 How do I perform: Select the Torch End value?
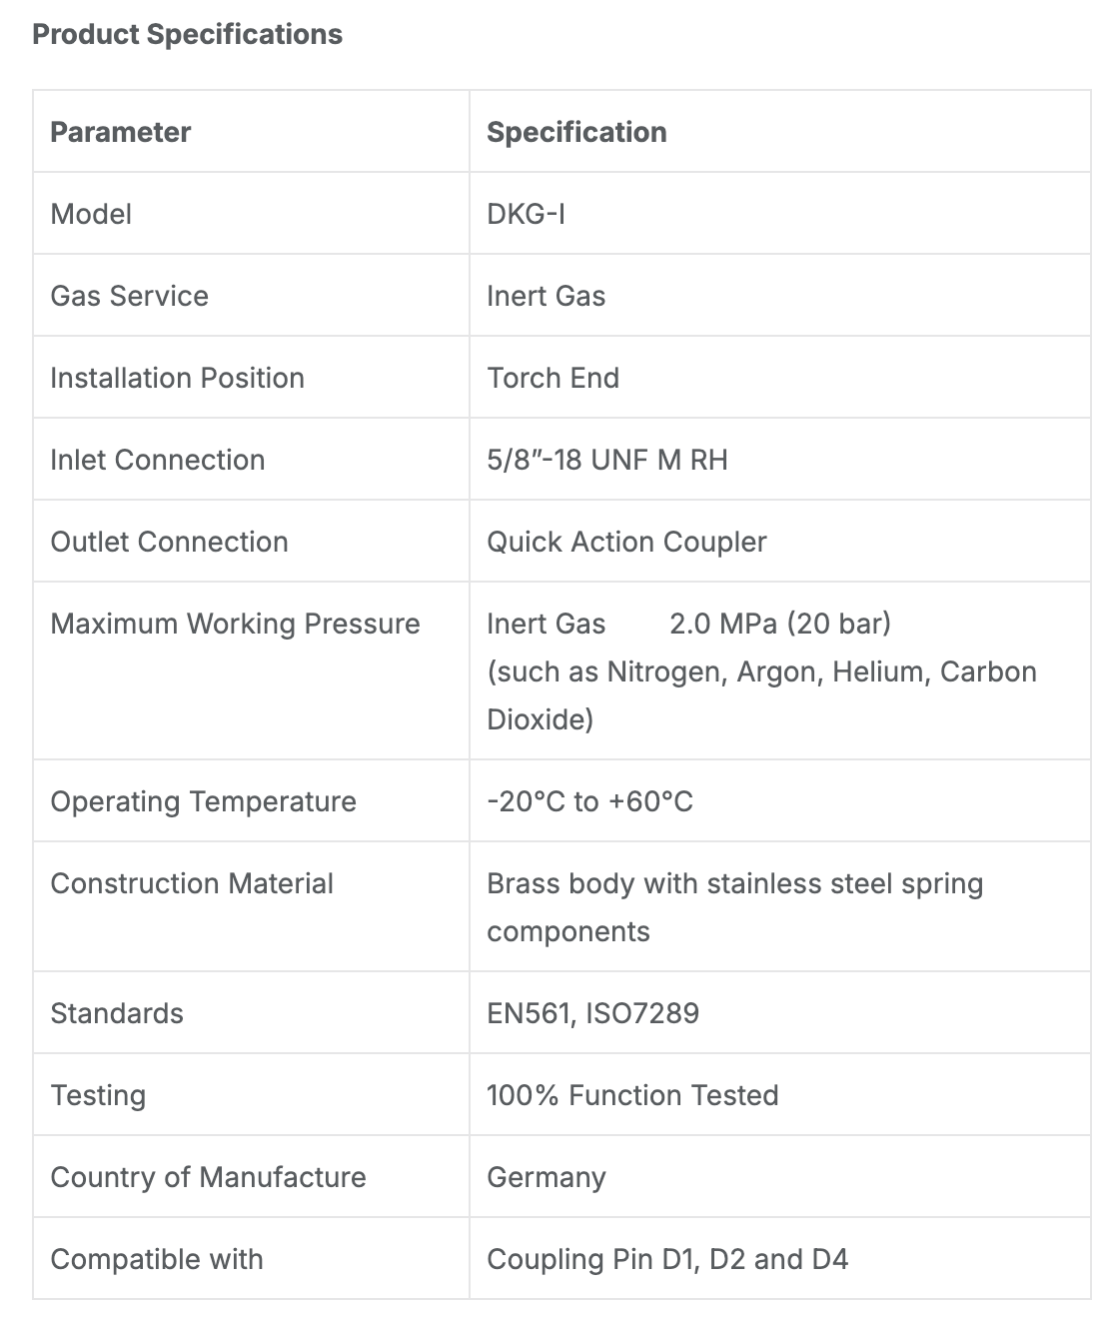(553, 378)
